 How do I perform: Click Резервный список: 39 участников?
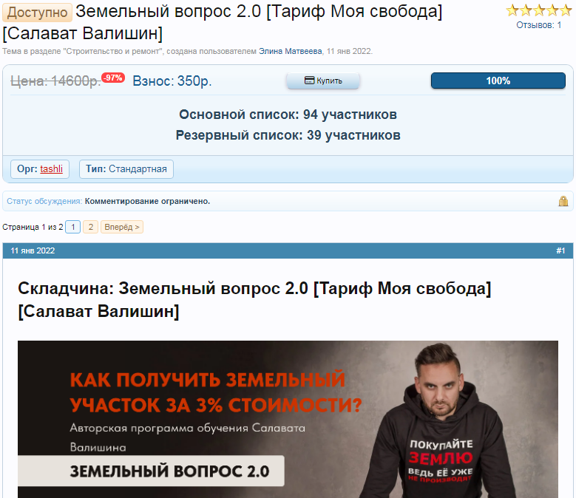pos(288,135)
